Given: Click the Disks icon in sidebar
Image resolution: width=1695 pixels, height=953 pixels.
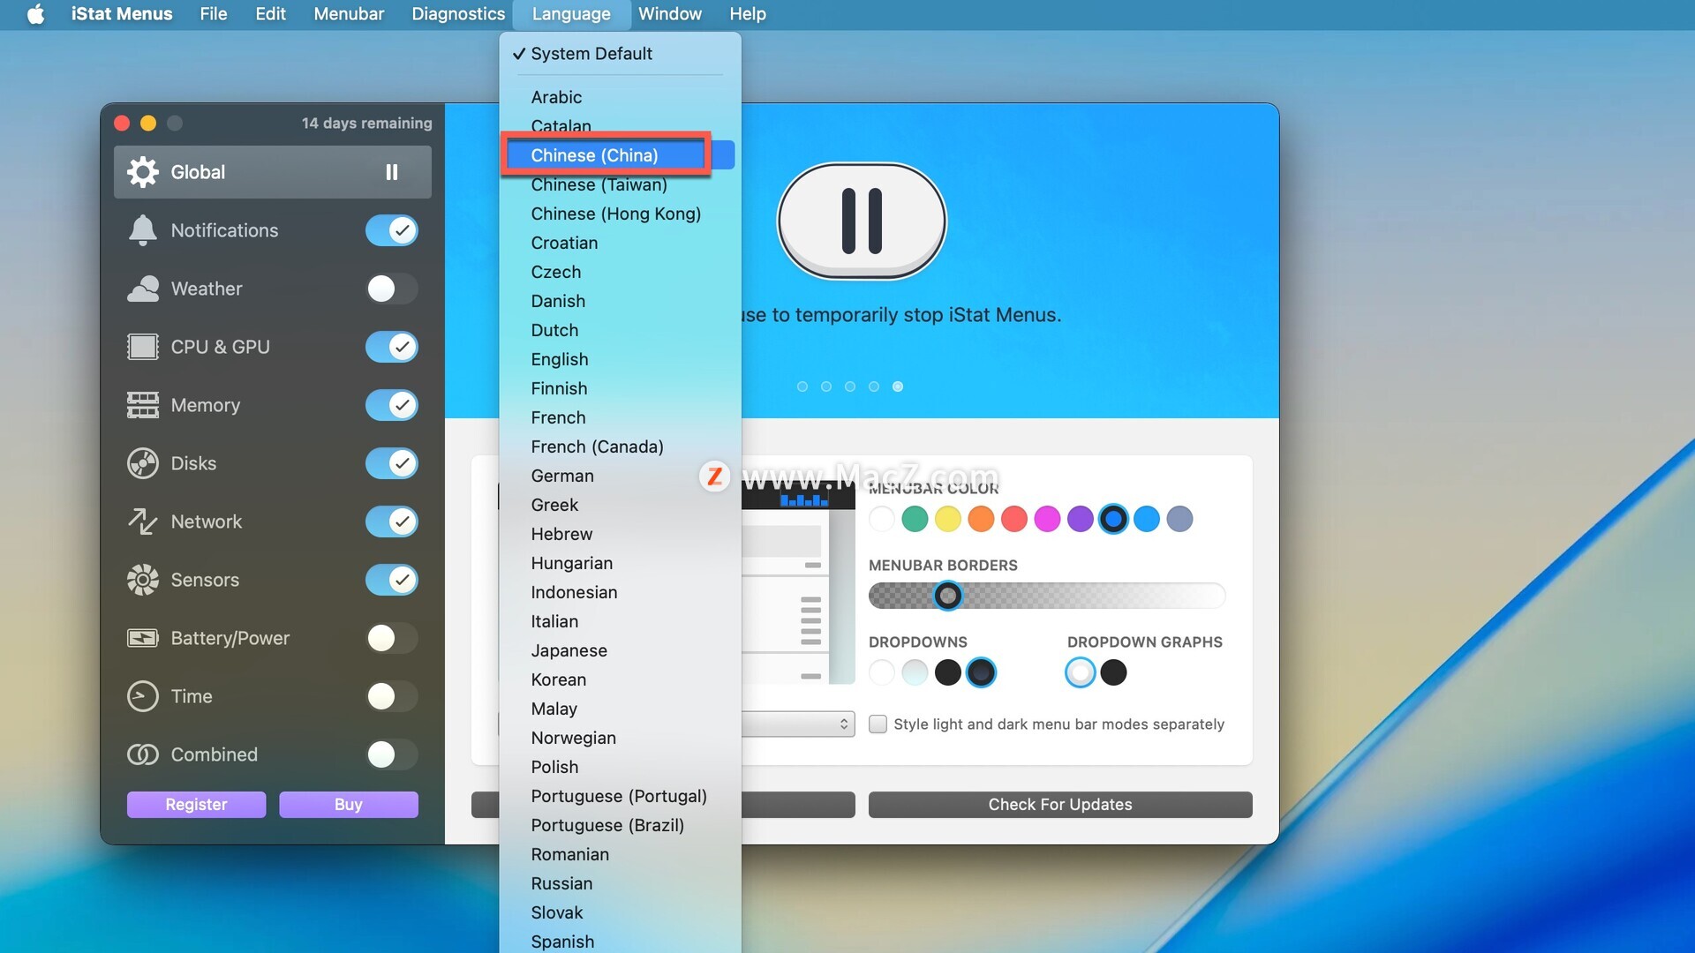Looking at the screenshot, I should point(142,463).
